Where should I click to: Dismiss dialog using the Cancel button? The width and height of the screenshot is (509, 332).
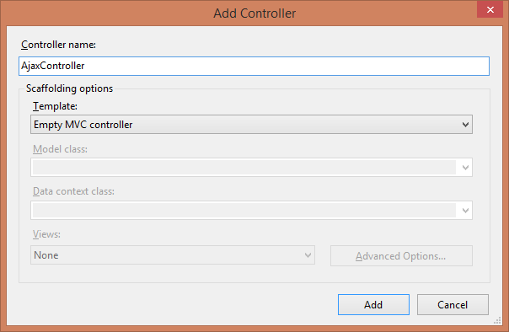(453, 305)
